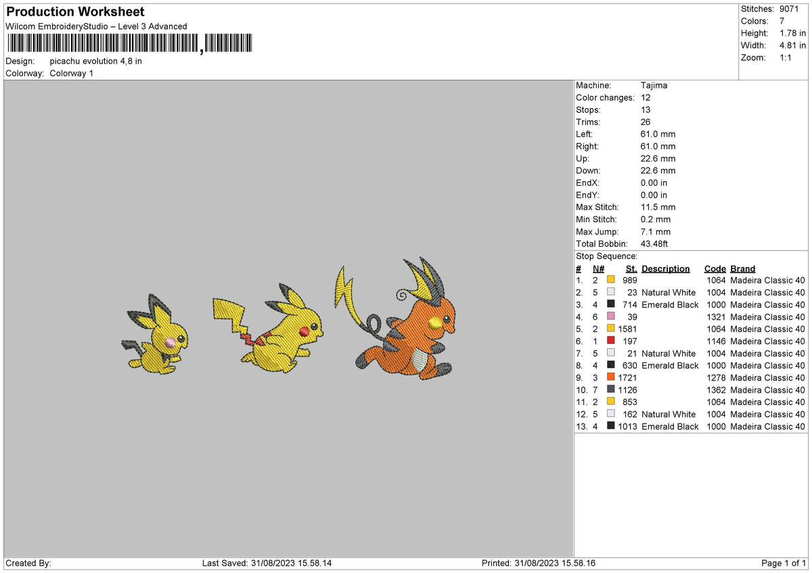Click the Production Worksheet title
Screen dimensions: 812x573
click(x=74, y=11)
